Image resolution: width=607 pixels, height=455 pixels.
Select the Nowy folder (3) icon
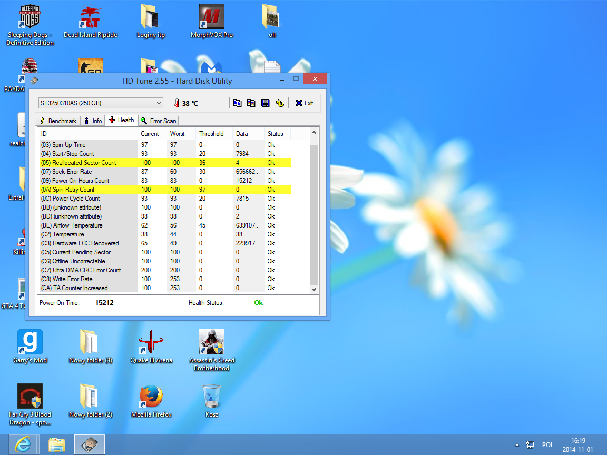tap(90, 347)
